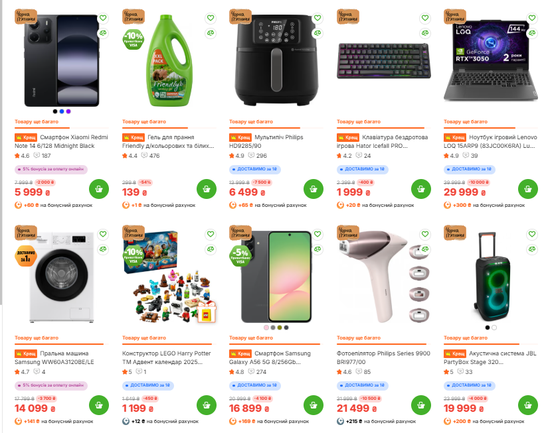Pick white color option for JBL PartyBox
Image resolution: width=546 pixels, height=433 pixels.
[495, 327]
